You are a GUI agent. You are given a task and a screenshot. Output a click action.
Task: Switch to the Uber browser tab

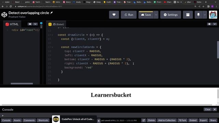[188, 2]
